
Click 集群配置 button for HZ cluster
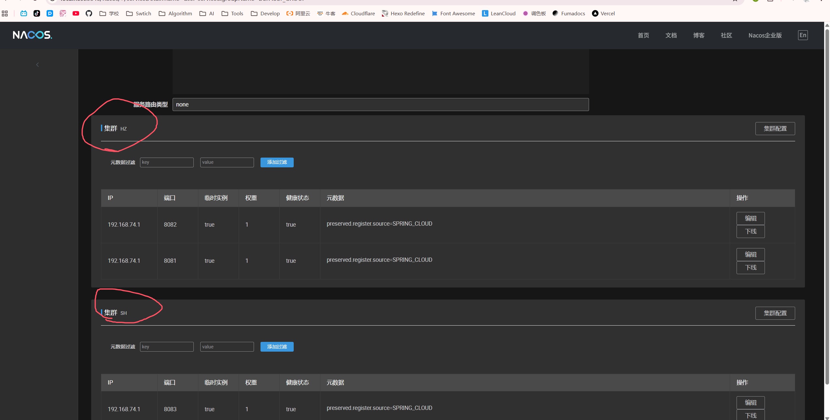tap(775, 129)
